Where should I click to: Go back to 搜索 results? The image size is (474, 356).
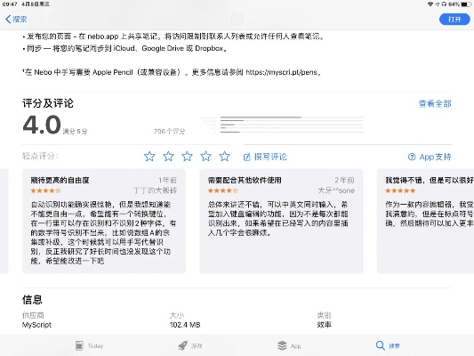pos(16,20)
